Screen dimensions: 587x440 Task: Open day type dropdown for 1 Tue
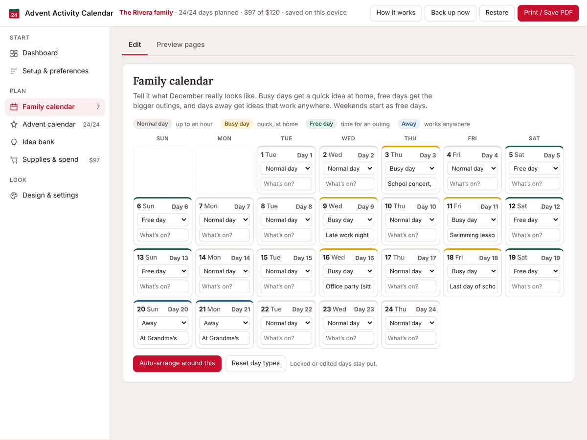pos(286,169)
